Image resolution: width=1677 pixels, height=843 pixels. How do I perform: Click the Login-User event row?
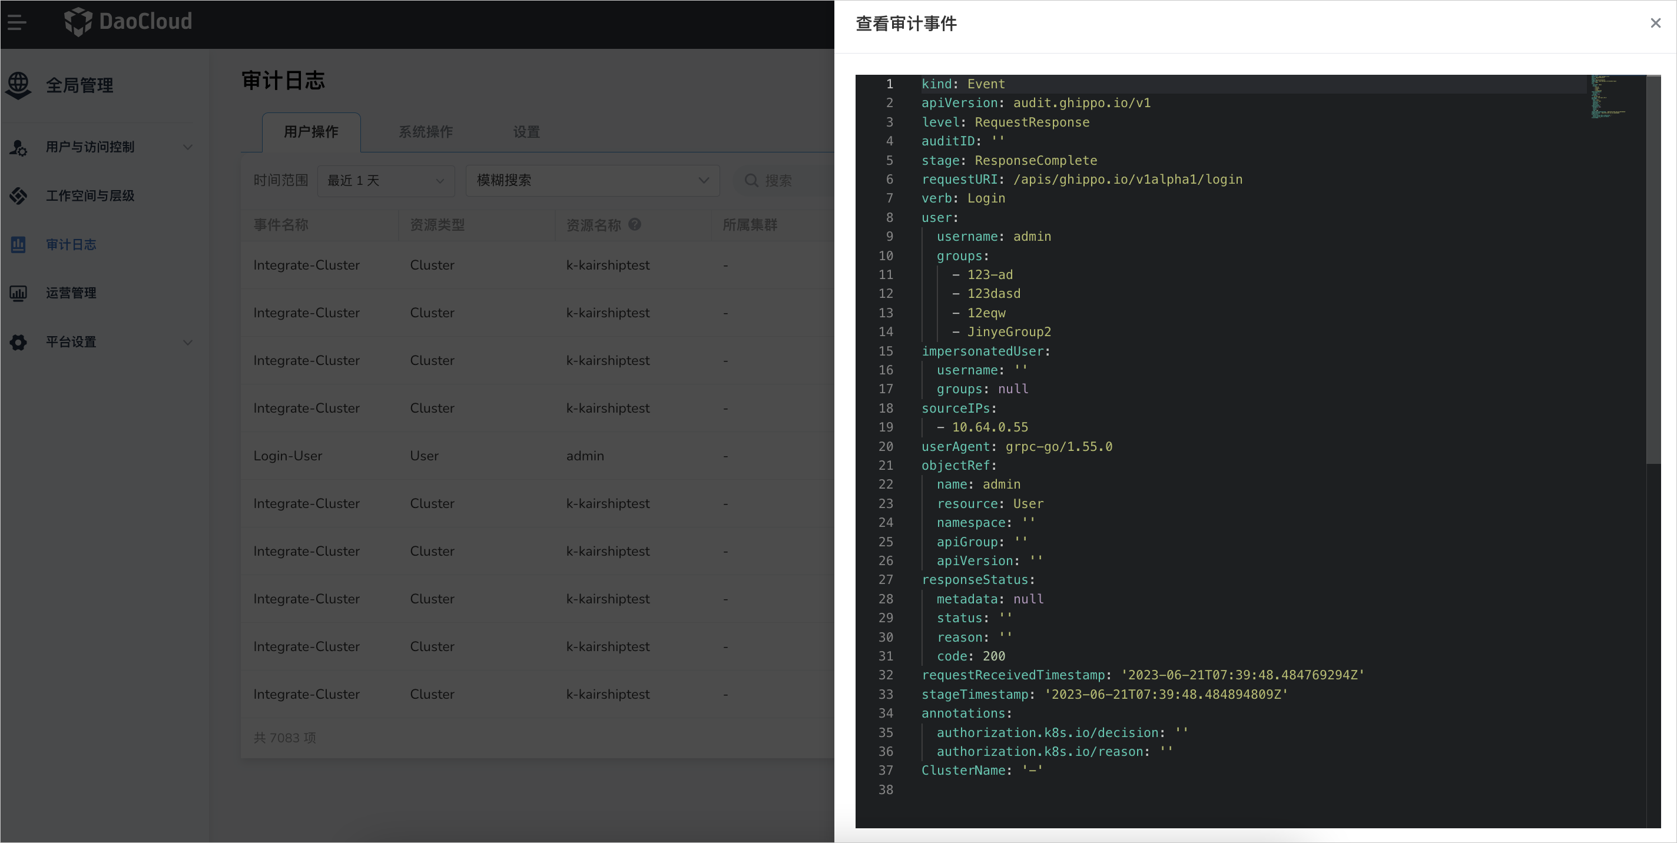pyautogui.click(x=538, y=456)
